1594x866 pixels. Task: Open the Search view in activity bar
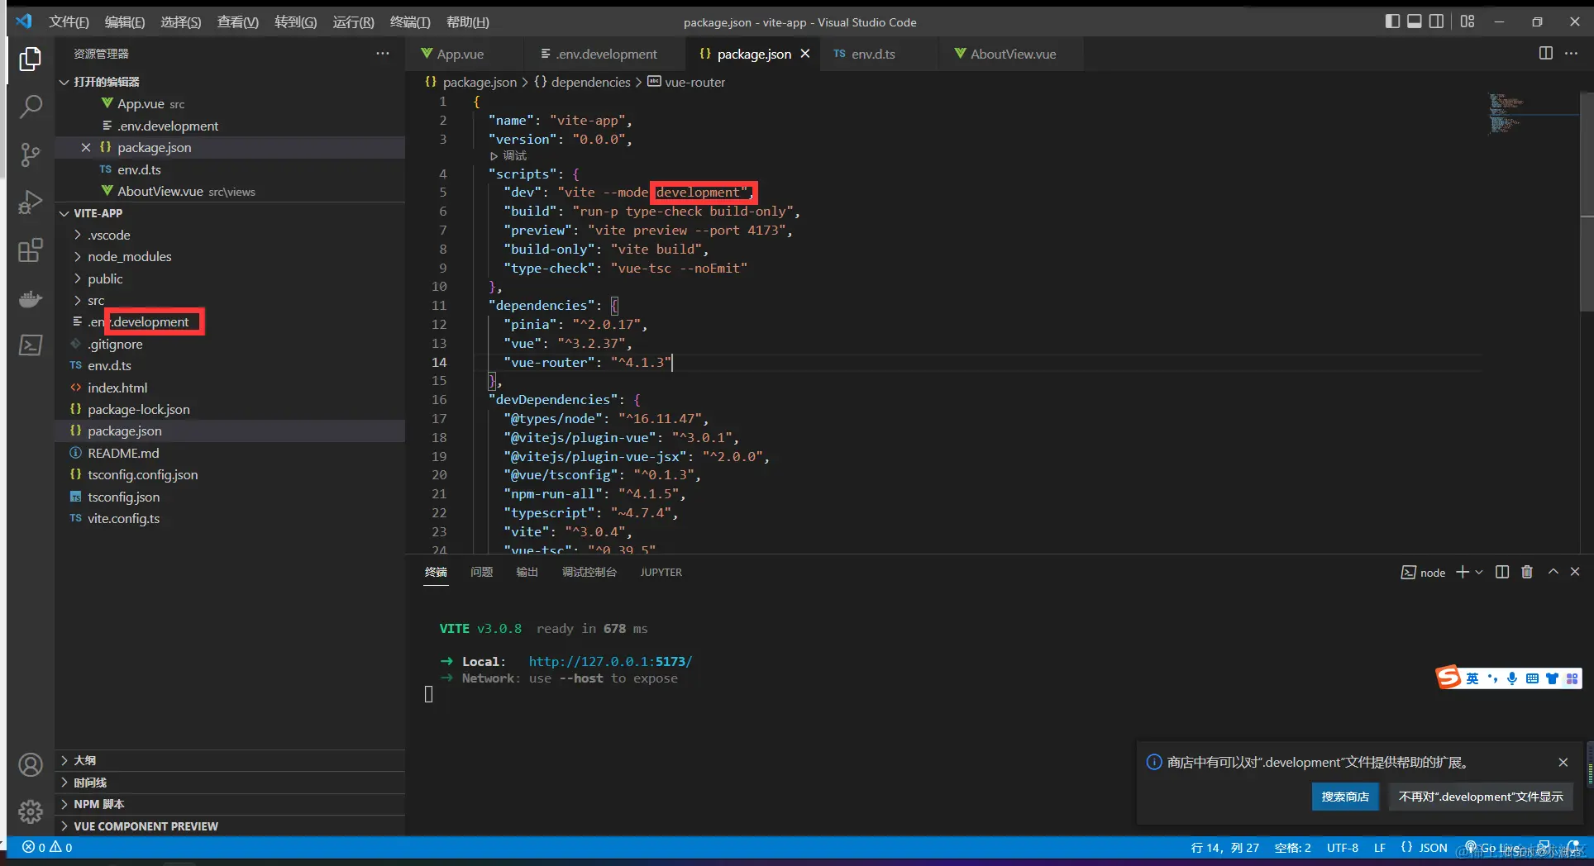tap(31, 107)
